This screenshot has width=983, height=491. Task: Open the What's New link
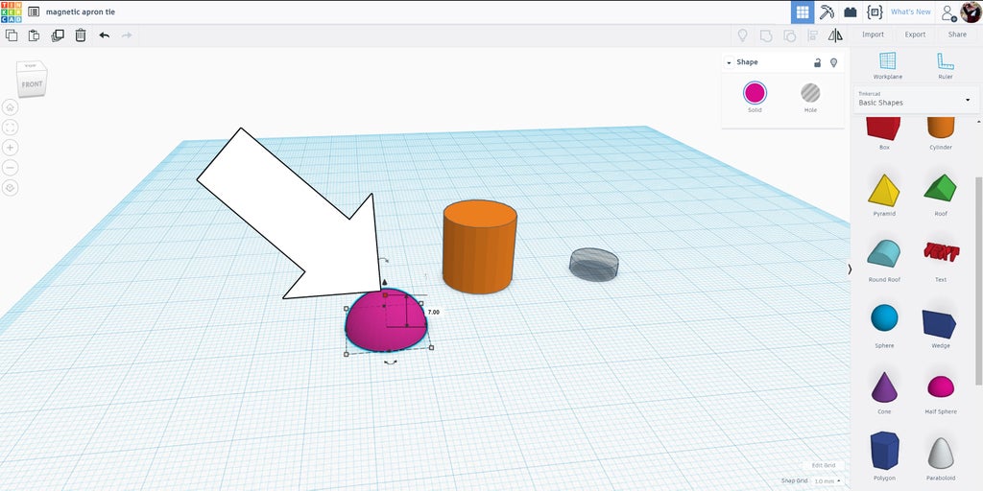coord(910,12)
